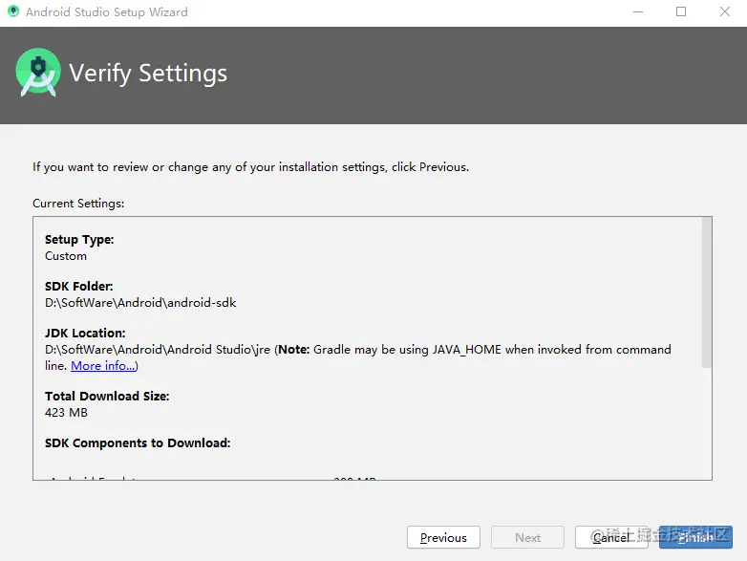
Task: Click the 423 MB download size value
Action: (66, 412)
